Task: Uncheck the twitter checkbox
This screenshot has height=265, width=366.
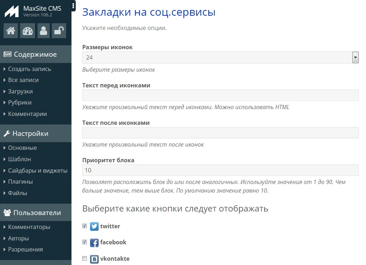Action: point(85,226)
